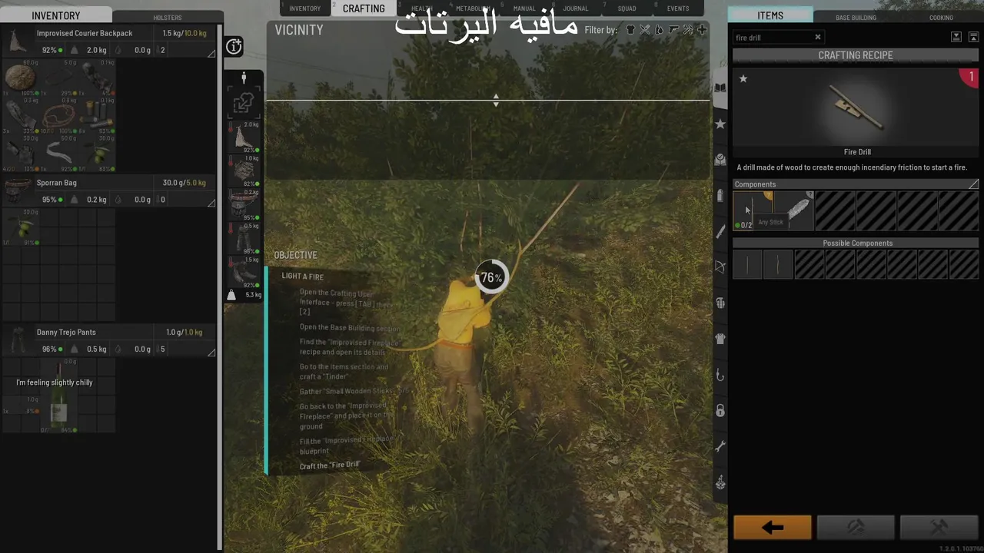Select the 2.0 kg backpack equipment slot

point(245,137)
